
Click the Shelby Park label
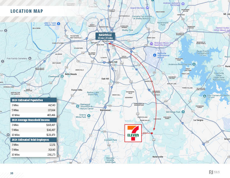pos(127,30)
